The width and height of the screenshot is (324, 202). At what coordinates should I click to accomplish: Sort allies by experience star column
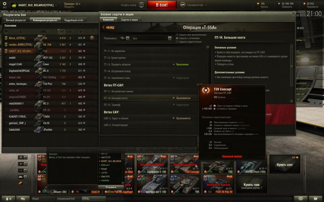click(x=80, y=32)
